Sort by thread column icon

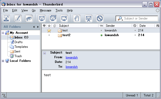(x=44, y=26)
